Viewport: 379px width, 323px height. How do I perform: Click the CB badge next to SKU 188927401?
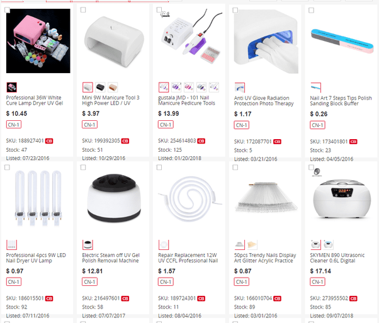point(49,141)
